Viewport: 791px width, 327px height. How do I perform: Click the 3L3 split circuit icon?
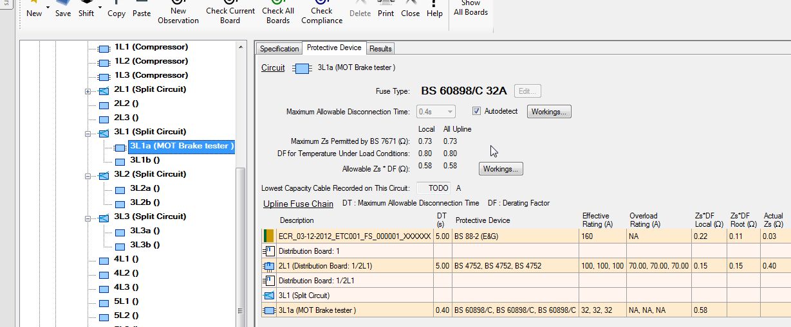(x=104, y=218)
